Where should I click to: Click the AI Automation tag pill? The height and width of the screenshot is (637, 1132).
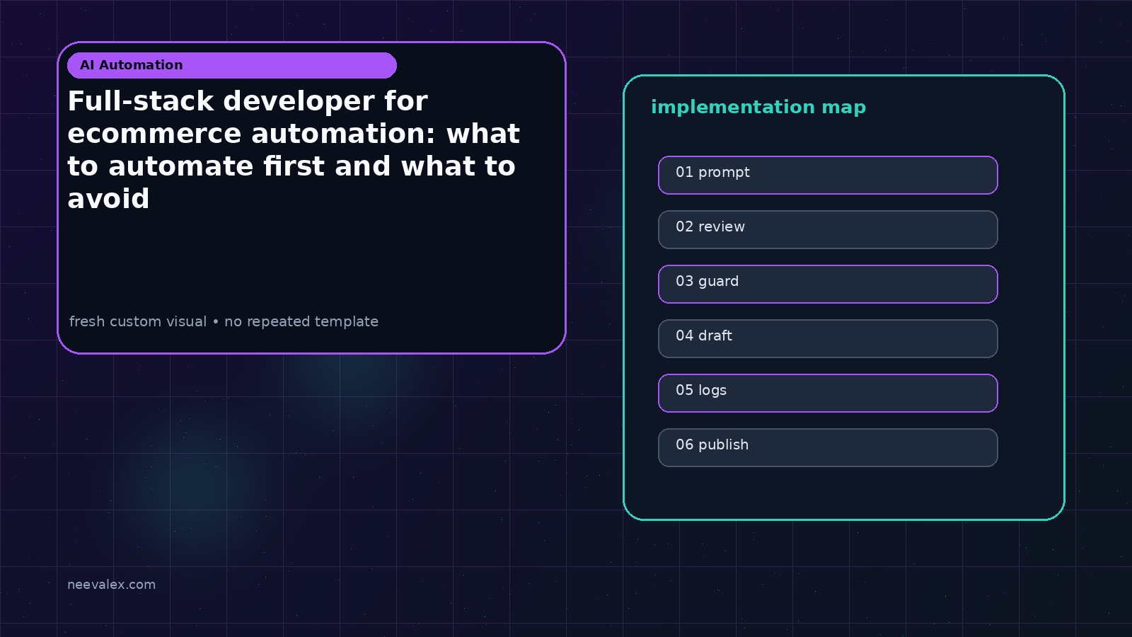(232, 65)
